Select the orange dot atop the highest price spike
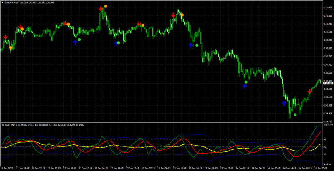Viewport: 334px width, 171px height. pyautogui.click(x=106, y=6)
